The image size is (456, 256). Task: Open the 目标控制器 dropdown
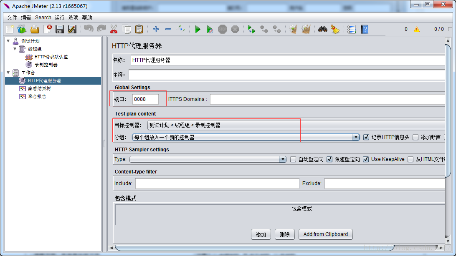coord(296,125)
